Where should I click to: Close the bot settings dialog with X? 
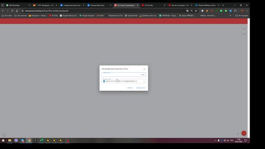(x=144, y=69)
